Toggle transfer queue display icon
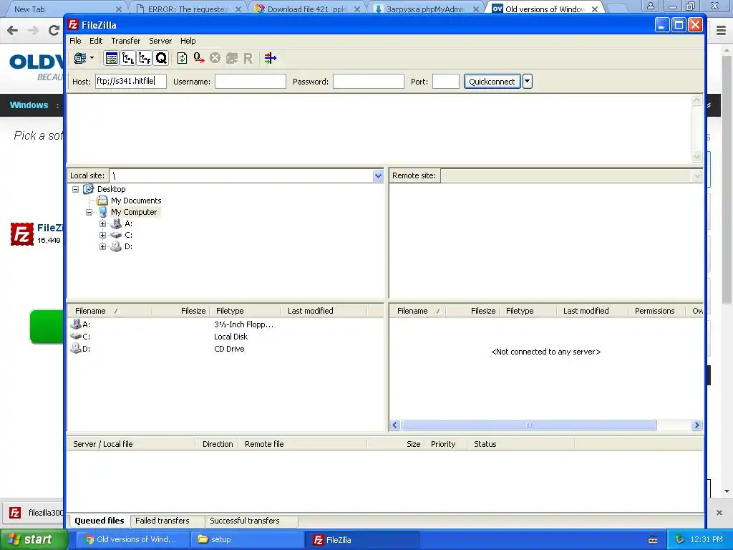The width and height of the screenshot is (733, 550). tap(161, 59)
